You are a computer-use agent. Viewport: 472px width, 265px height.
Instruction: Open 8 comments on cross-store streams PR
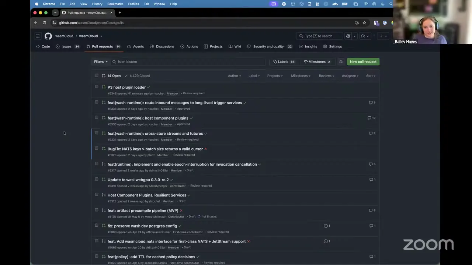coord(372,134)
